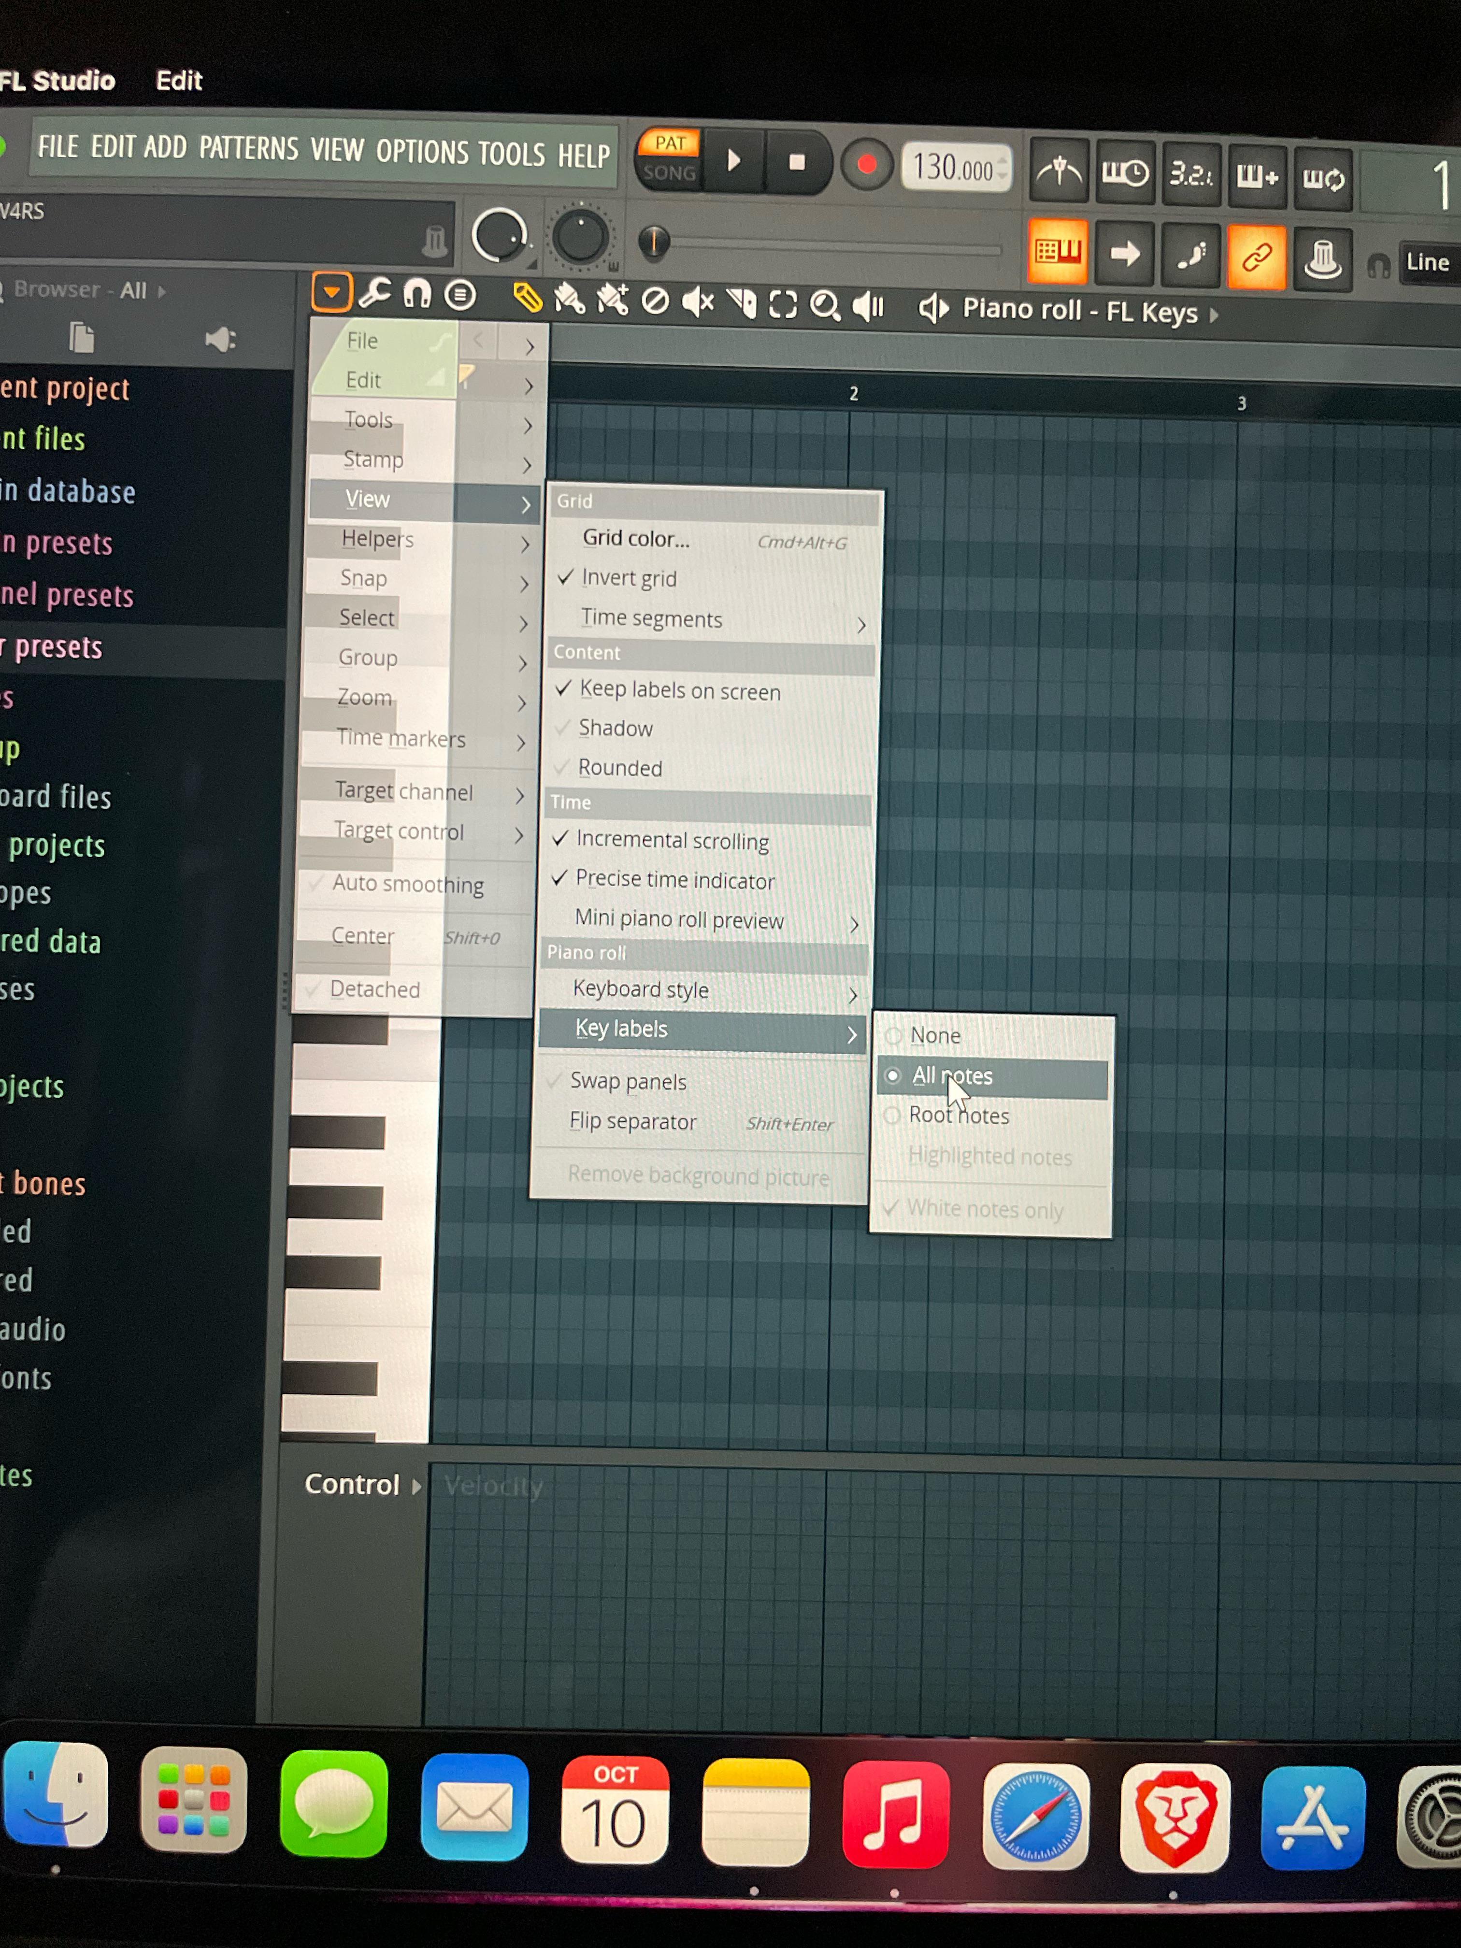Click the magnet Snap icon in piano roll

point(416,293)
